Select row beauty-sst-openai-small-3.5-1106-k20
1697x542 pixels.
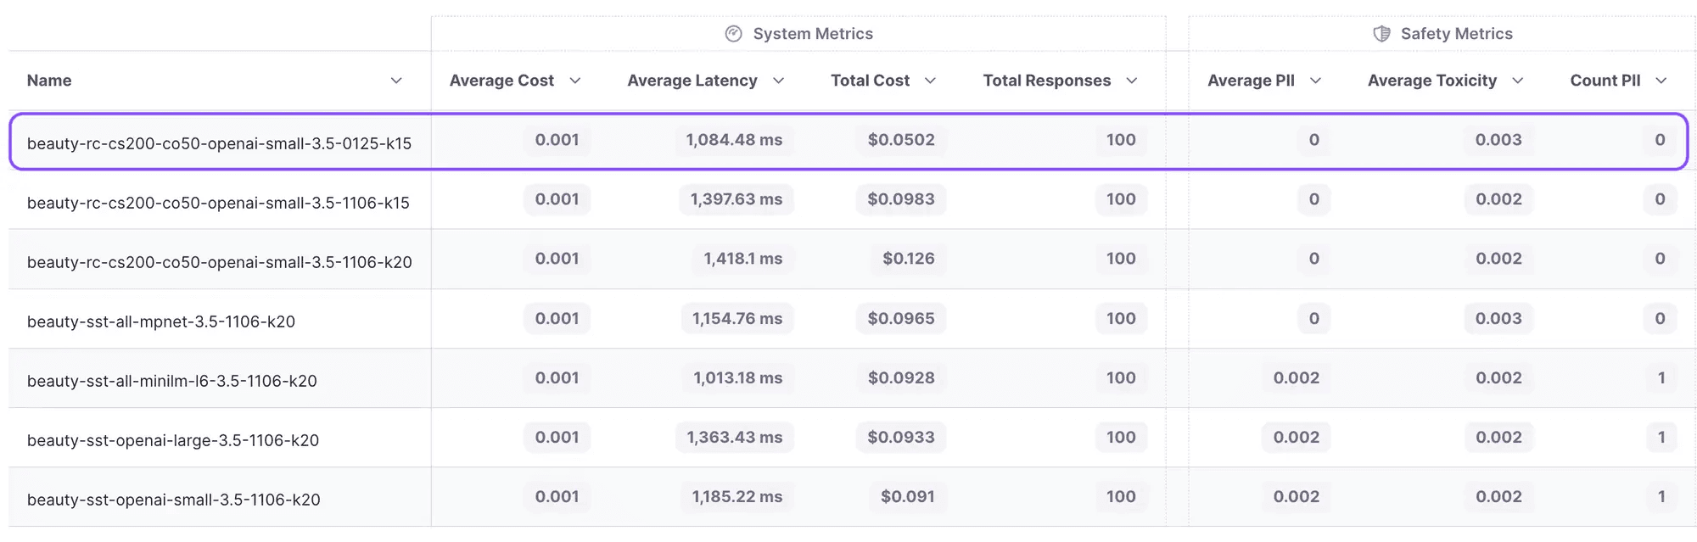pos(852,496)
